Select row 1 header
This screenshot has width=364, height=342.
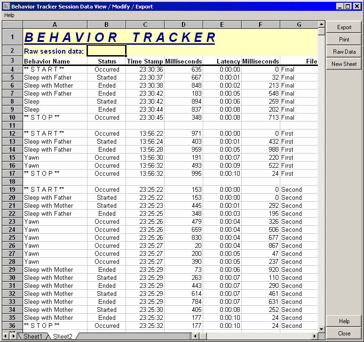pyautogui.click(x=12, y=37)
